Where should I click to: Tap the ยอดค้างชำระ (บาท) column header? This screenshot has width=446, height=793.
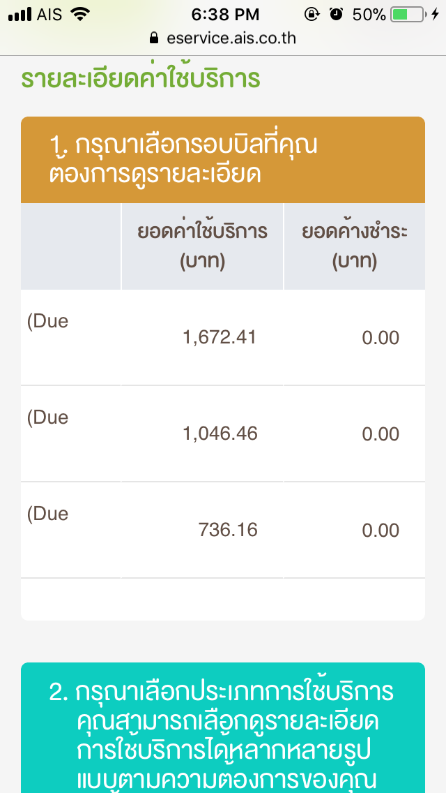354,246
